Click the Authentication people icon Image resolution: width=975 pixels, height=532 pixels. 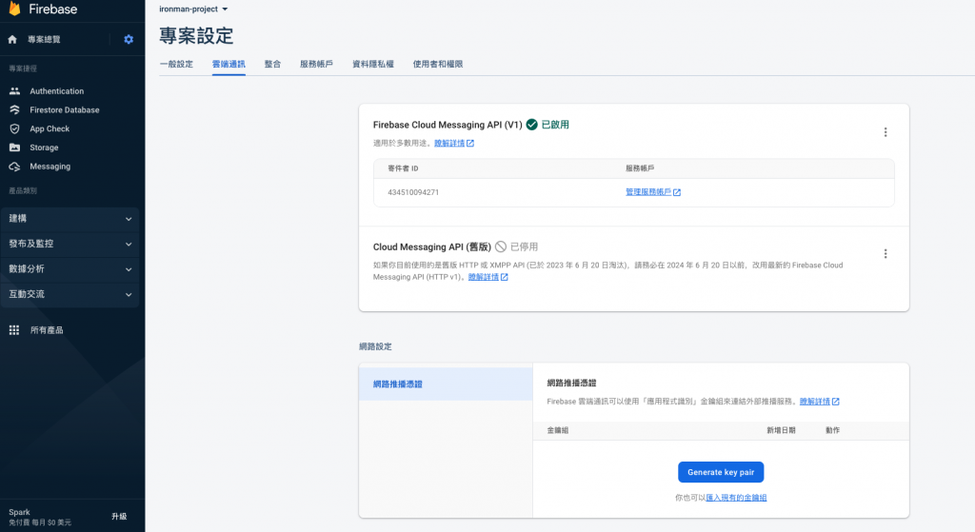15,90
